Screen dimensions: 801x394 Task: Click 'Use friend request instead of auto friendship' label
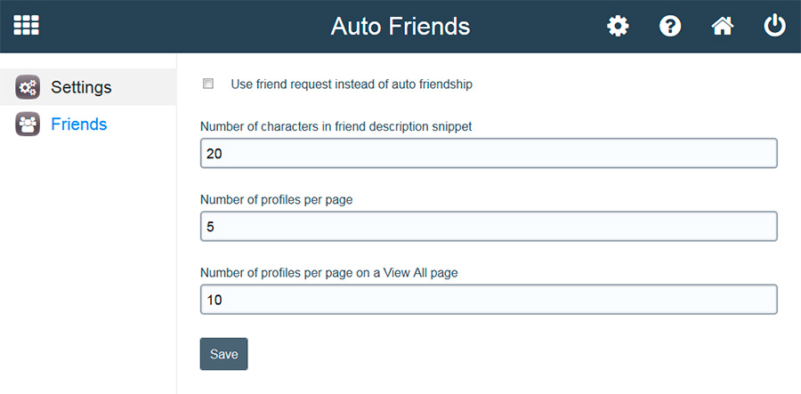(351, 84)
